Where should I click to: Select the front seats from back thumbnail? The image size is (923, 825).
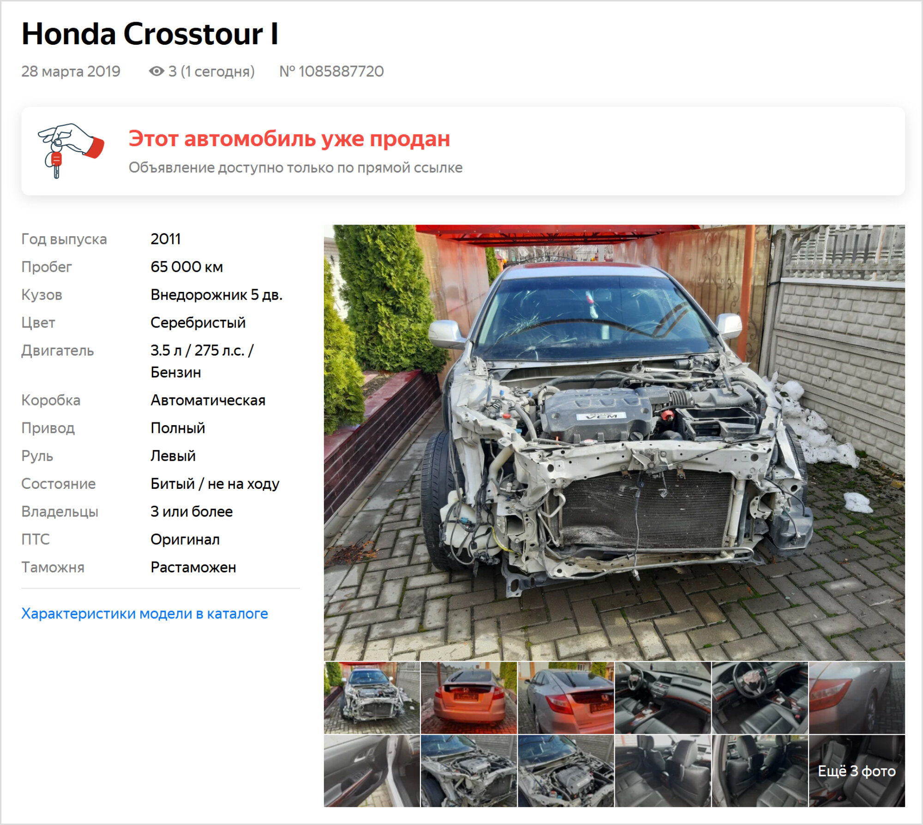point(760,771)
